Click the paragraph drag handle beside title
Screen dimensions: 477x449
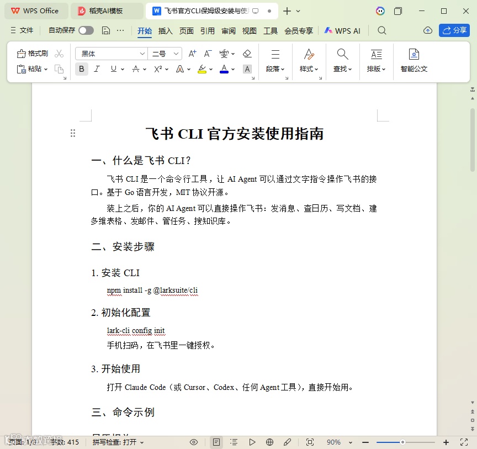coord(73,133)
